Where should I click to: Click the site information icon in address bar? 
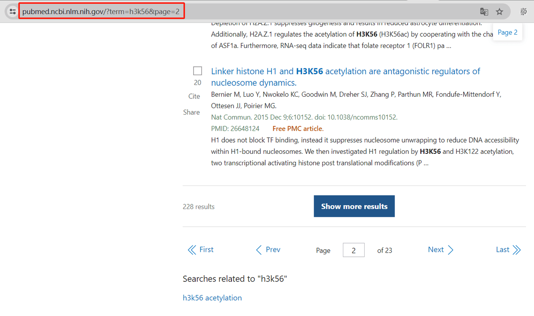click(x=13, y=12)
